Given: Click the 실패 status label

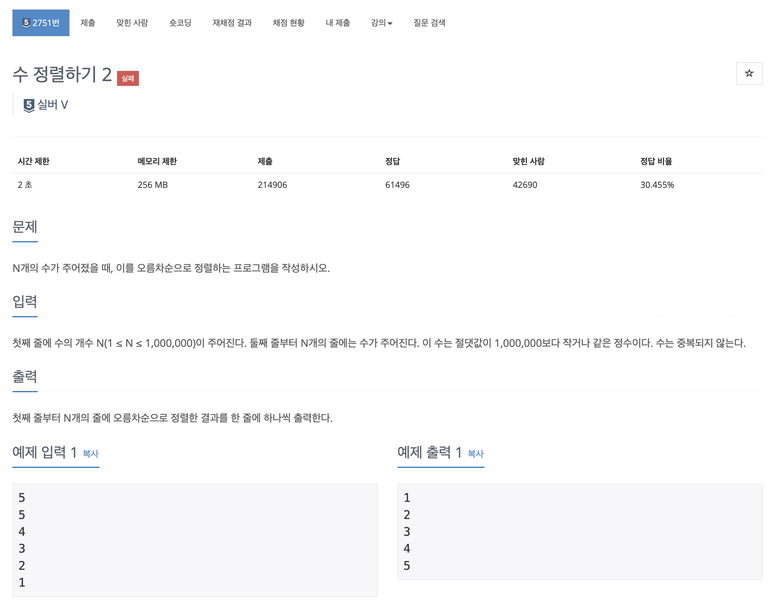Looking at the screenshot, I should pyautogui.click(x=128, y=78).
